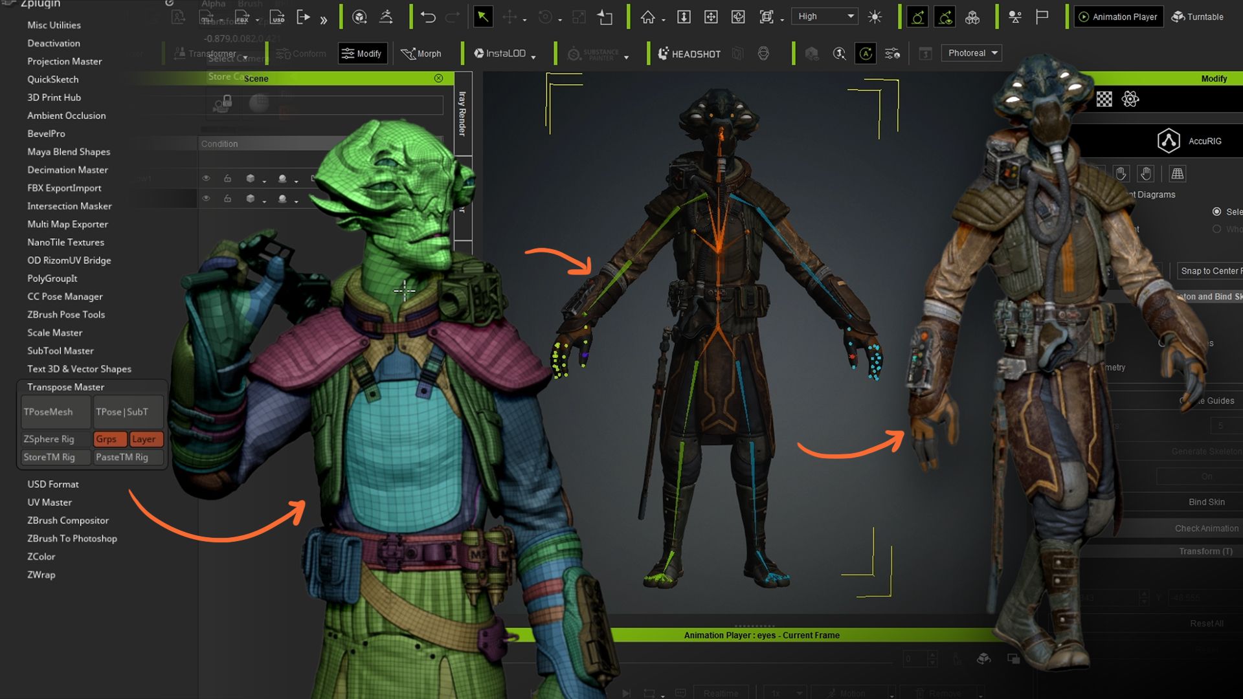Toggle the lock icon in second scene row
The height and width of the screenshot is (699, 1243).
(x=227, y=199)
